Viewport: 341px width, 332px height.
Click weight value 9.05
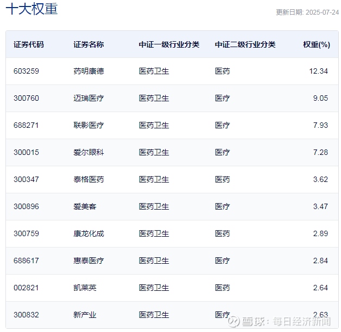[320, 98]
